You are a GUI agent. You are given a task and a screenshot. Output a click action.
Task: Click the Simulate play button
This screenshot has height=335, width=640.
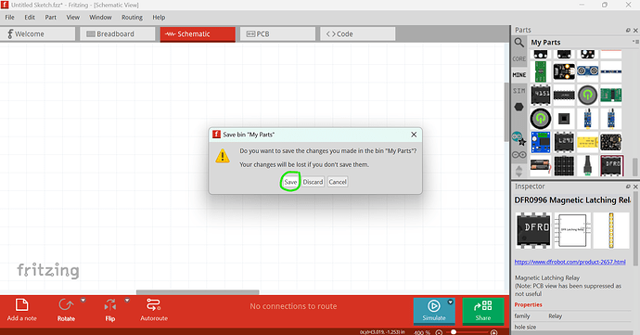point(433,305)
